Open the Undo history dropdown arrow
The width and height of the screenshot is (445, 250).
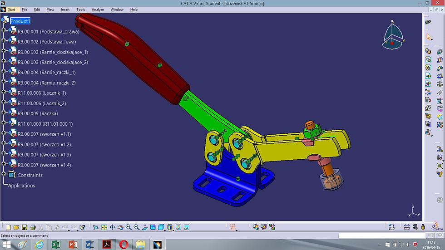(x=69, y=230)
